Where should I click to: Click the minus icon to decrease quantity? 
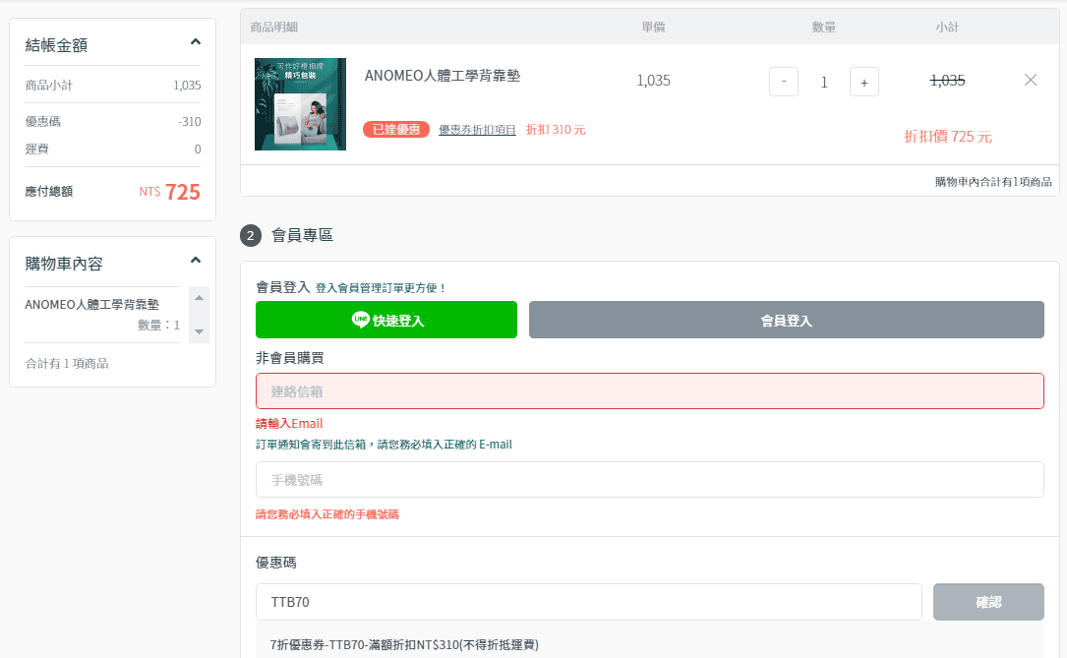(784, 82)
